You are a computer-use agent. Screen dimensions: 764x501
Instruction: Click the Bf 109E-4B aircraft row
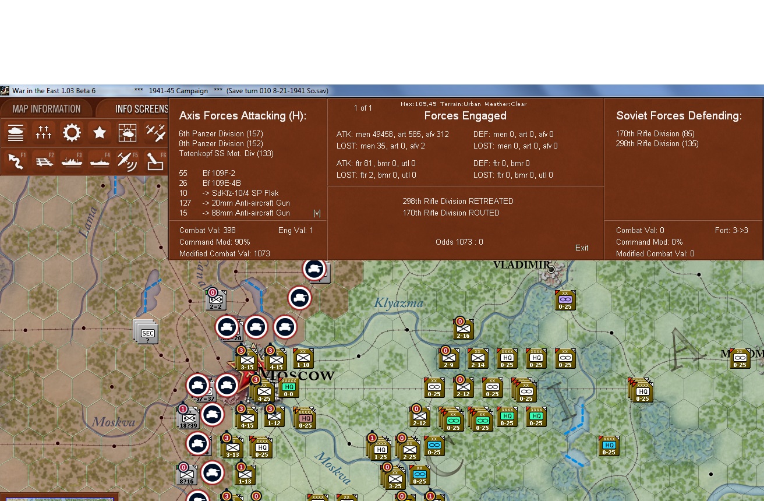click(210, 184)
